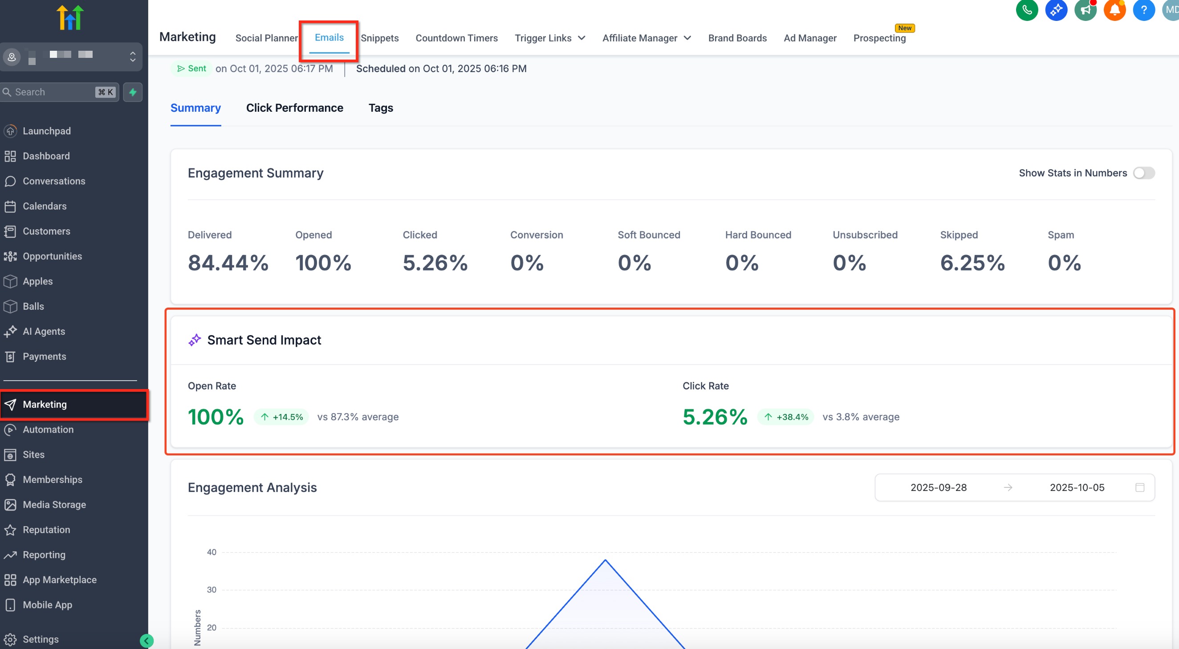Toggle Show Stats in Numbers switch
Image resolution: width=1179 pixels, height=649 pixels.
[x=1143, y=173]
